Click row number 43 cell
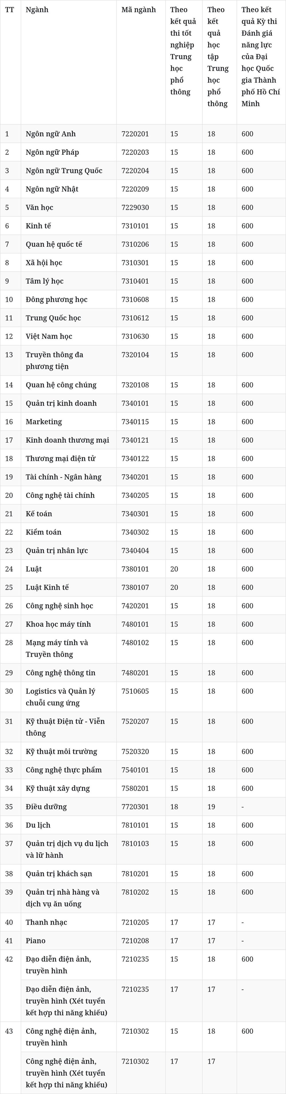This screenshot has height=1094, width=286. pos(11,1058)
